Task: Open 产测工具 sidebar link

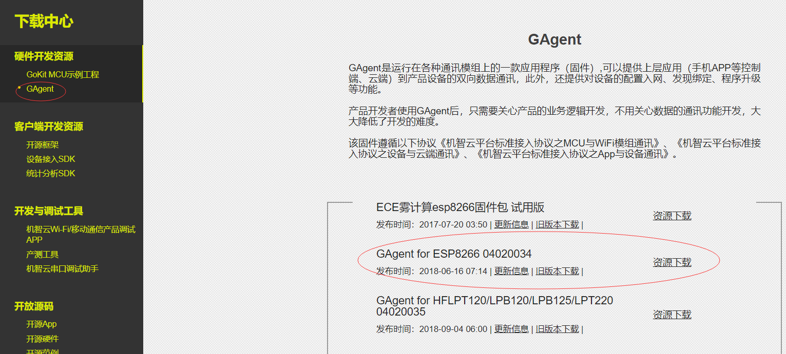Action: pyautogui.click(x=43, y=255)
